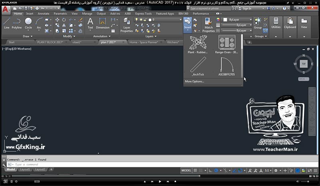
Task: Expand the Utilities panel
Action: 276,37
